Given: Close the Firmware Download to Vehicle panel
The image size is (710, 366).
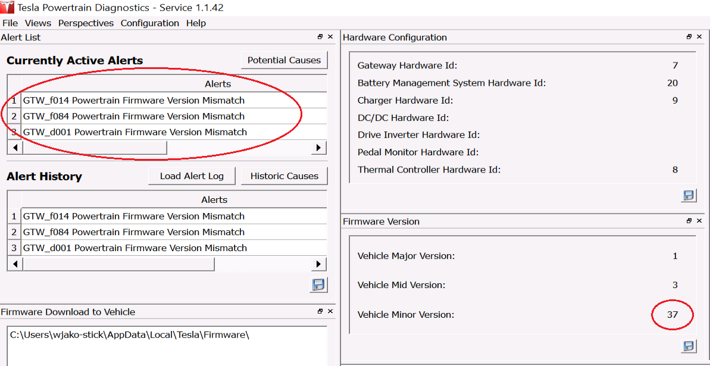Looking at the screenshot, I should pyautogui.click(x=330, y=311).
